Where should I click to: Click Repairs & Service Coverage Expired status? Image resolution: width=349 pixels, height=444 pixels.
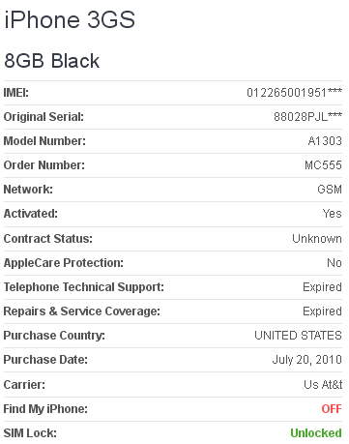[322, 311]
